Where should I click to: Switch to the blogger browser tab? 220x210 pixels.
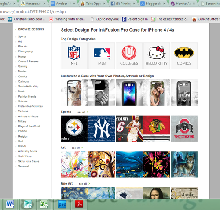click(x=153, y=4)
